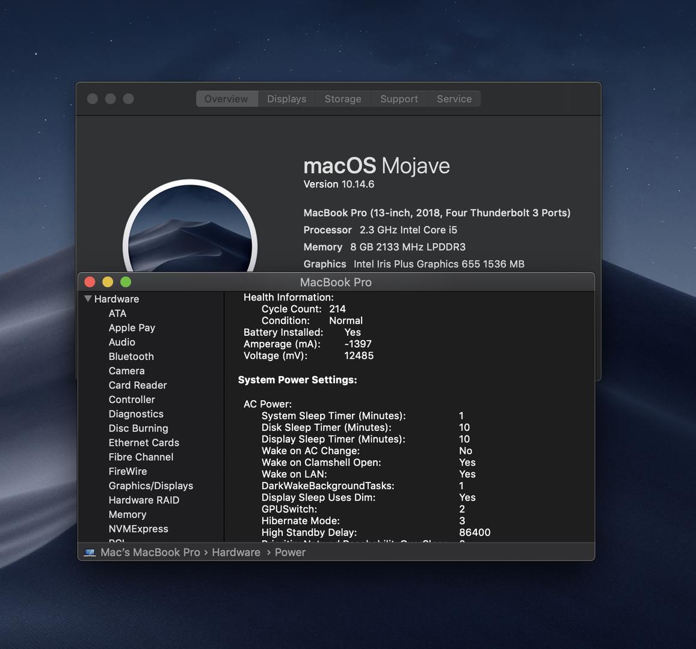Screen dimensions: 696x649
Task: Click the Display Sleep Uses Dim label
Action: tap(319, 498)
